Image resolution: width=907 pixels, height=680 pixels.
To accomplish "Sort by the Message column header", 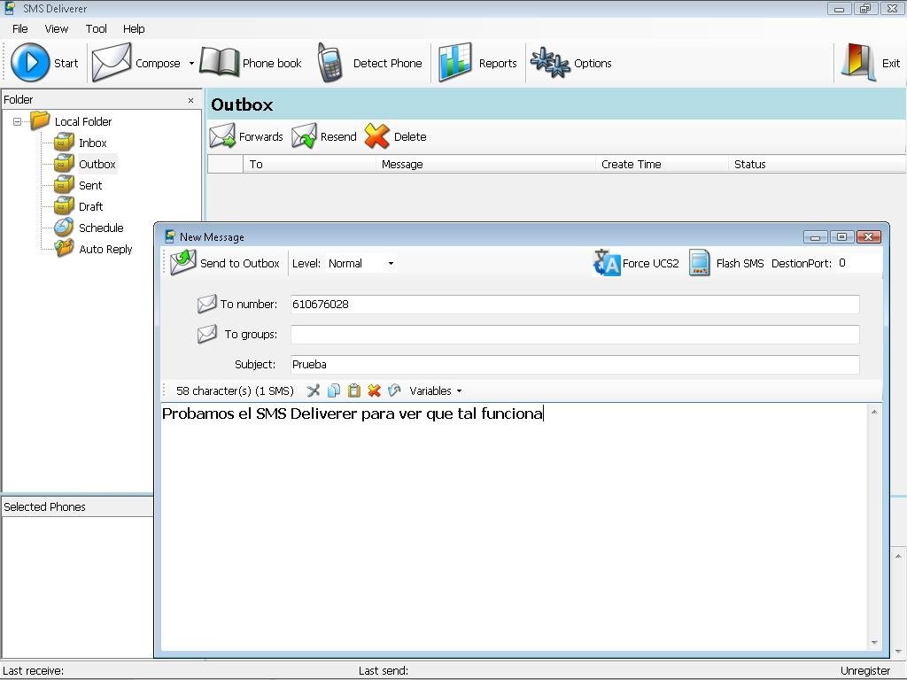I will click(x=486, y=164).
